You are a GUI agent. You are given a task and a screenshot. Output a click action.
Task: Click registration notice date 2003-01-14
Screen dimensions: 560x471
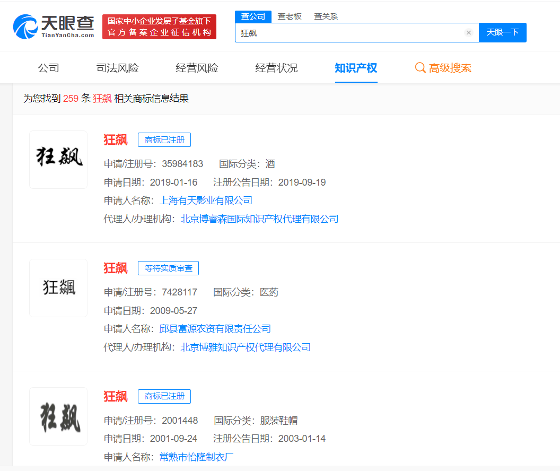pos(302,439)
